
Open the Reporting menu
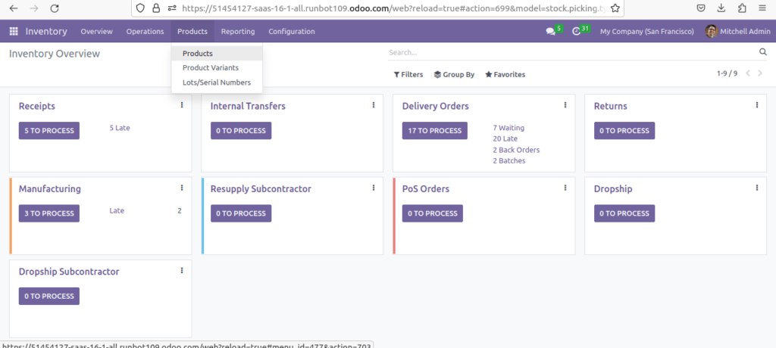(x=238, y=31)
